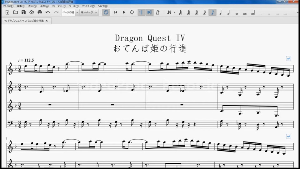Image resolution: width=300 pixels, height=169 pixels.
Task: Save the score with floppy disk icon
Action: coord(23,13)
